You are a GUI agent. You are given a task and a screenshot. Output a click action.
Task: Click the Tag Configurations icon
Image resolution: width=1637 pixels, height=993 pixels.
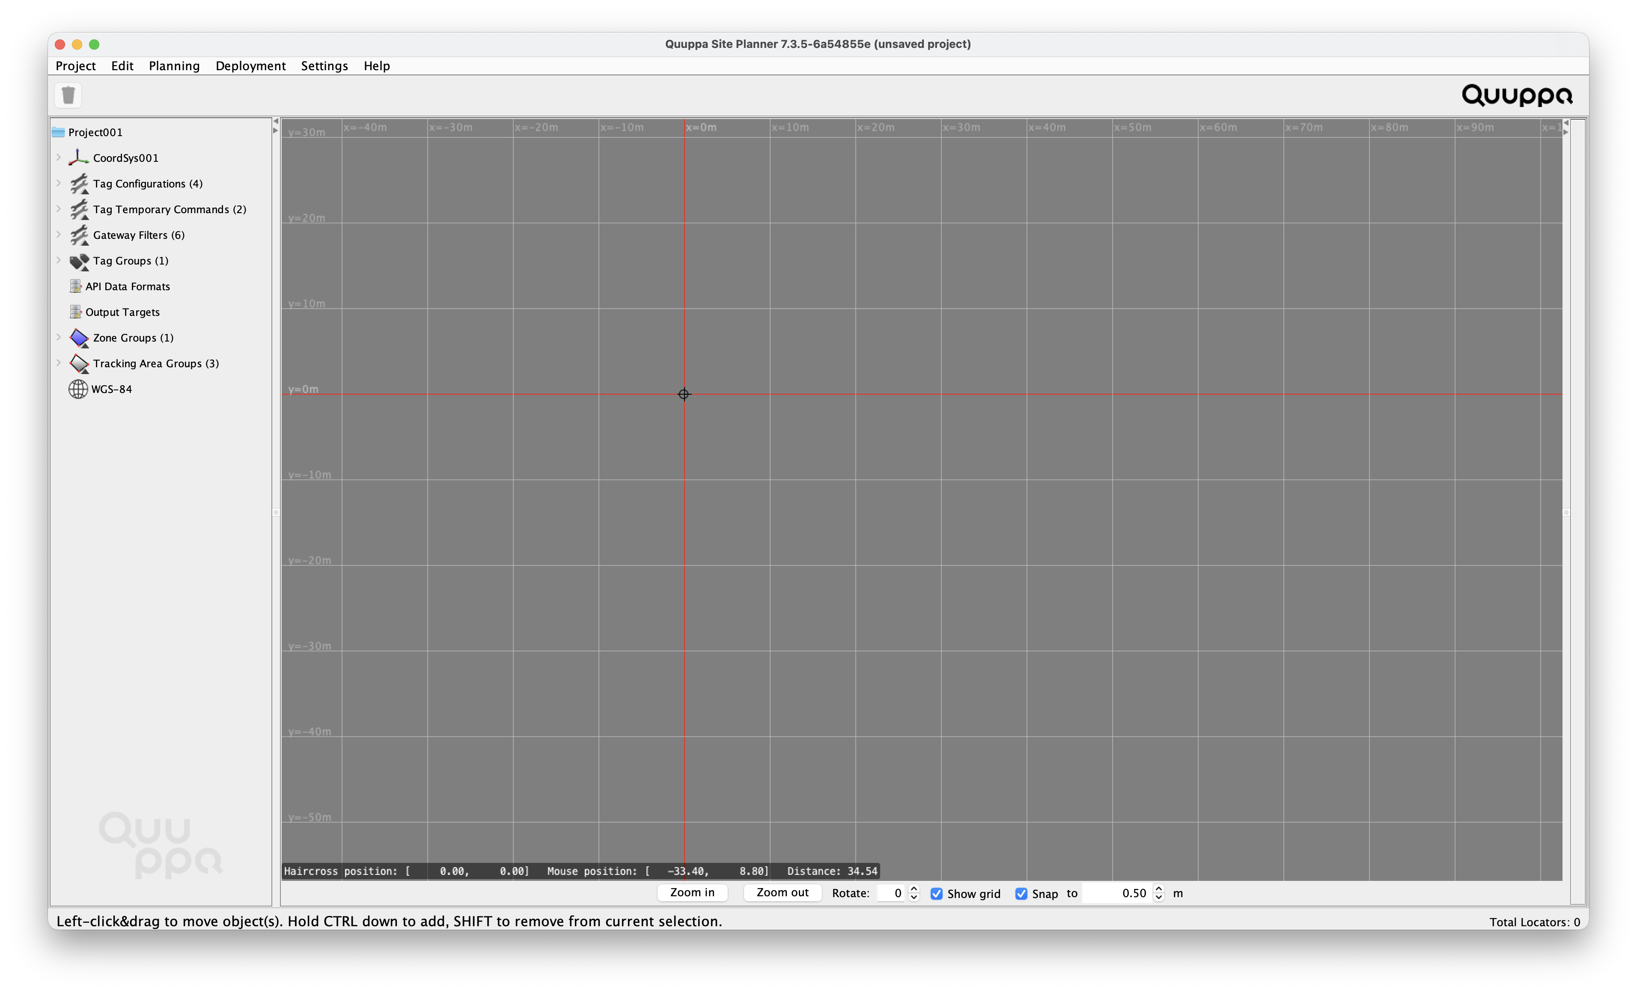click(79, 183)
